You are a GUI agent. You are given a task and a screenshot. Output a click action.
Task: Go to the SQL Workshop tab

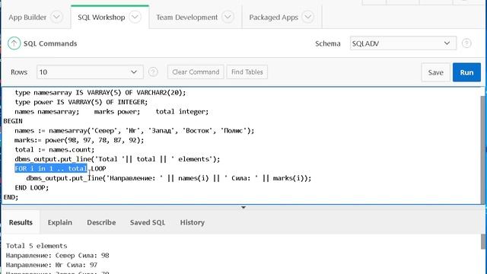pos(101,18)
